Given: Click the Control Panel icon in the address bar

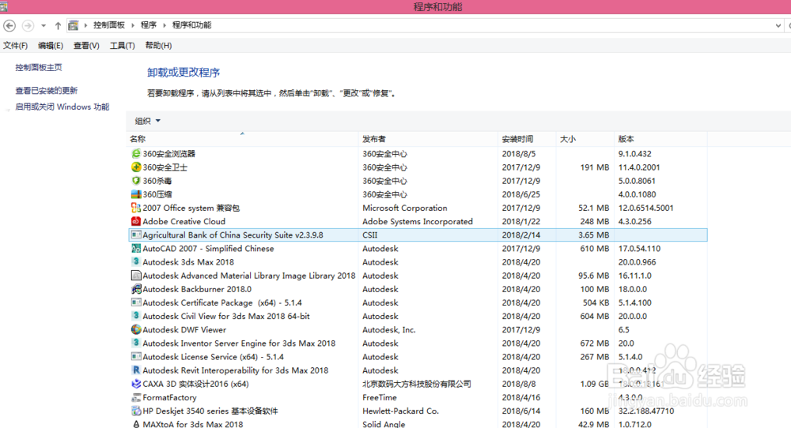Looking at the screenshot, I should pyautogui.click(x=74, y=25).
